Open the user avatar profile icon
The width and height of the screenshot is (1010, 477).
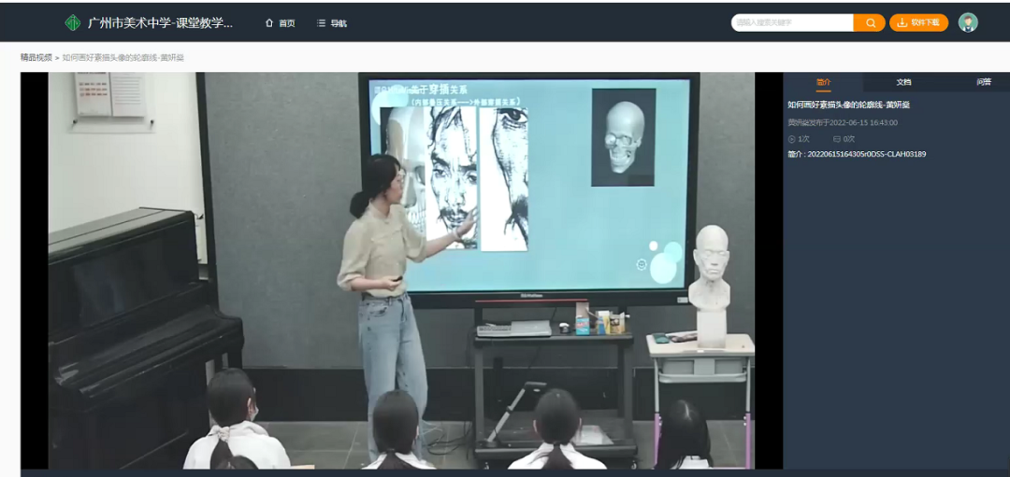point(968,22)
